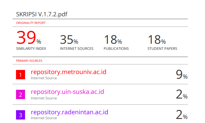This screenshot has width=205, height=123.
Task: Open repository.metrouniv.ac.id source link
Action: (68, 72)
